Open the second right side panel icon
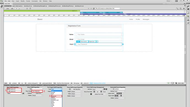This screenshot has width=190, height=107. (188, 9)
